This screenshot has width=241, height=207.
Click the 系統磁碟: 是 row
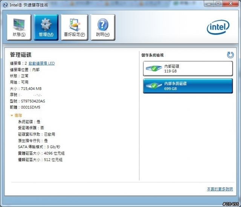click(x=29, y=122)
